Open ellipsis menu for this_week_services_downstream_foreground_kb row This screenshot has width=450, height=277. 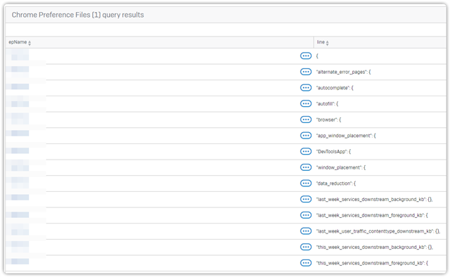tap(306, 263)
